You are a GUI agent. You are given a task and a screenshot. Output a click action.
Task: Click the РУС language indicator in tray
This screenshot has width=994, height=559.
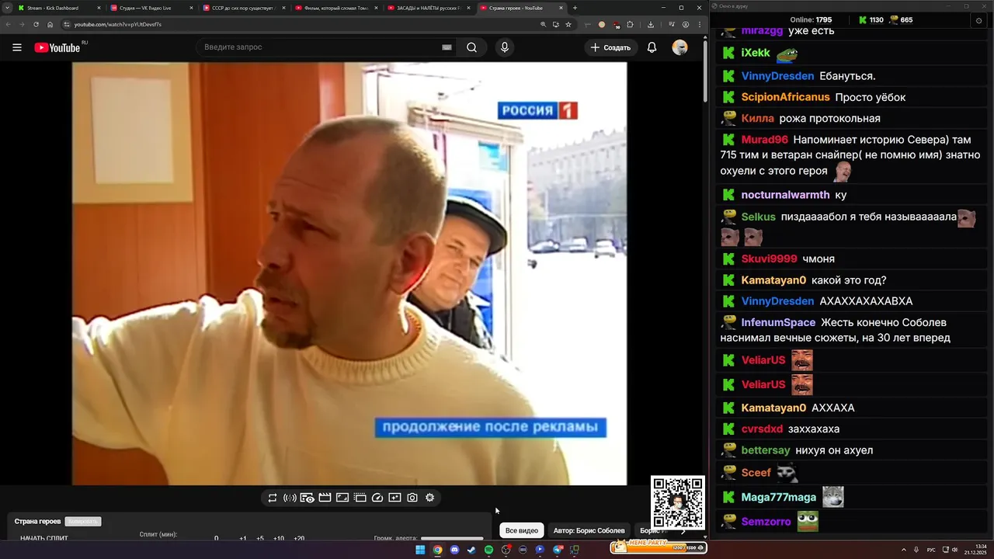[x=931, y=550]
